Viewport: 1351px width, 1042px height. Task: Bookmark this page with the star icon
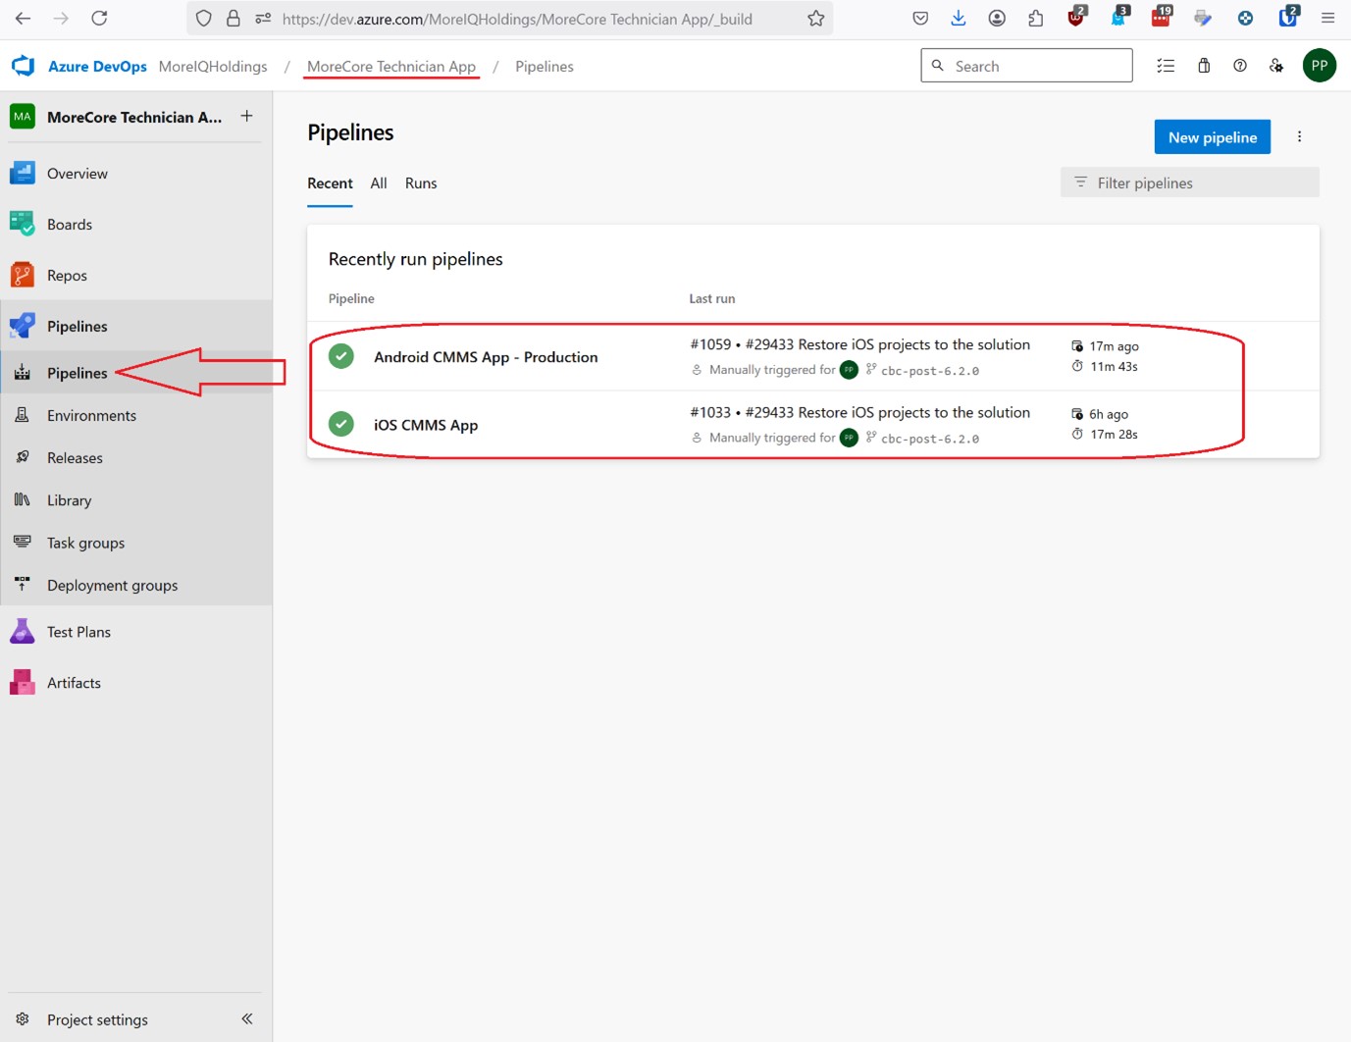[x=815, y=19]
